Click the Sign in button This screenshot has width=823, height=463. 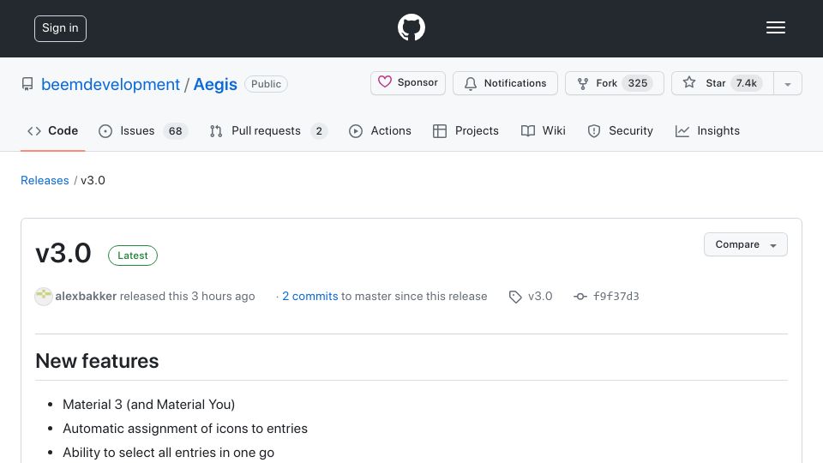tap(60, 28)
